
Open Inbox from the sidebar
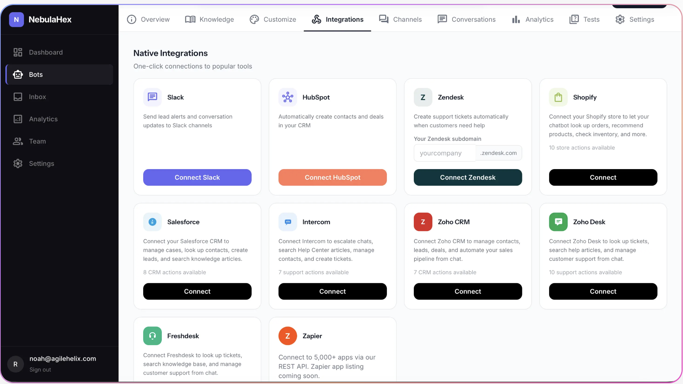click(x=59, y=97)
